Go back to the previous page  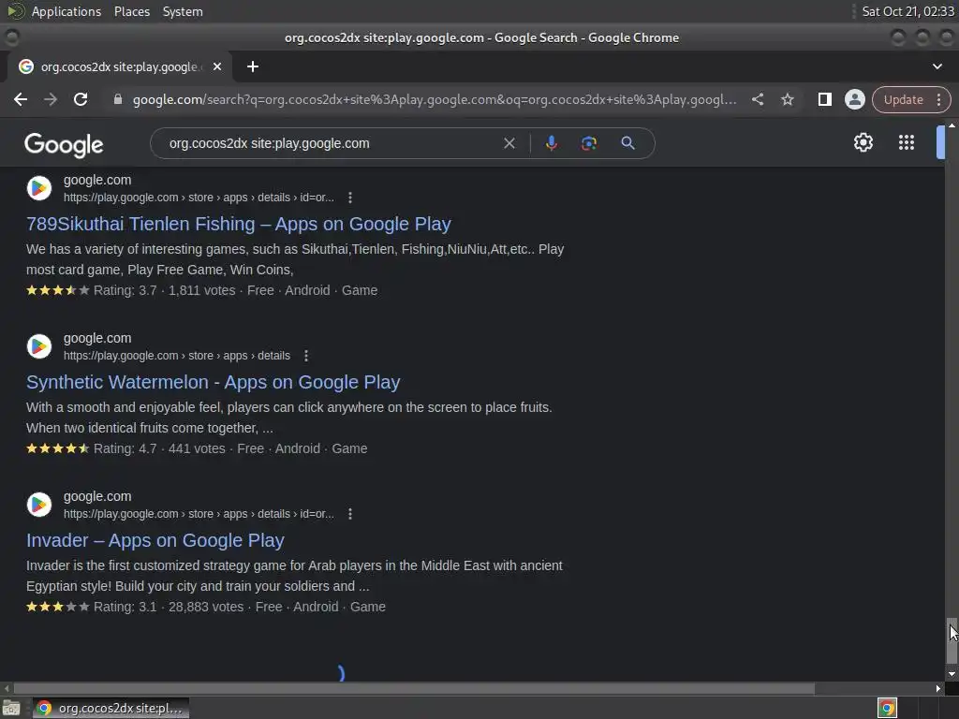coord(21,99)
